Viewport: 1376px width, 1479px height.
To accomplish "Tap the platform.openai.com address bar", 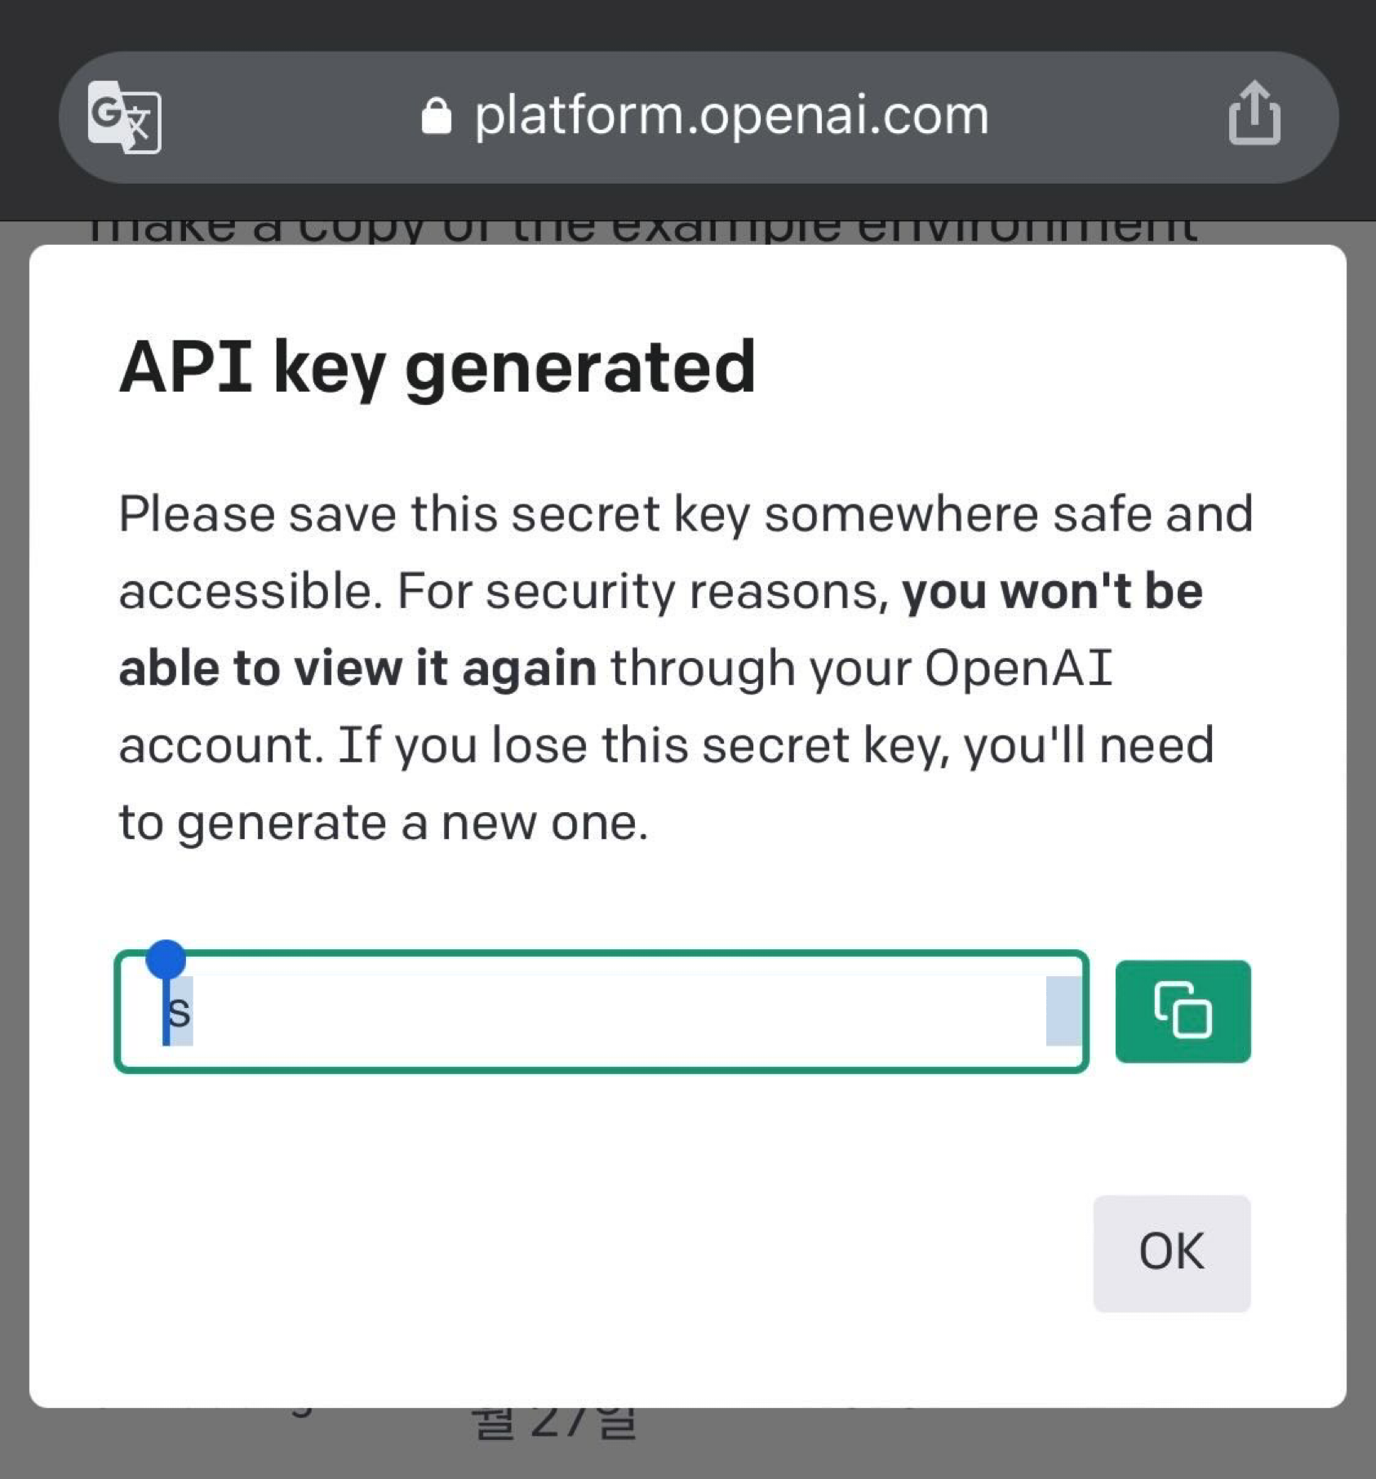I will tap(729, 114).
